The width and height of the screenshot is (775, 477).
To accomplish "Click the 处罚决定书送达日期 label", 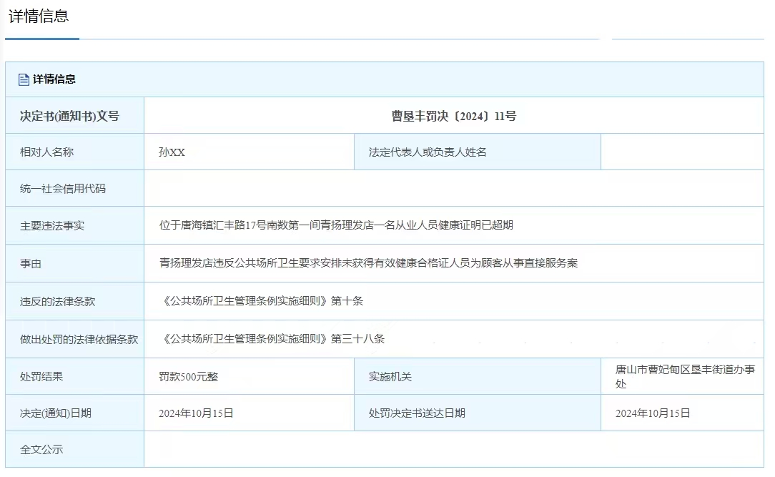I will click(417, 413).
